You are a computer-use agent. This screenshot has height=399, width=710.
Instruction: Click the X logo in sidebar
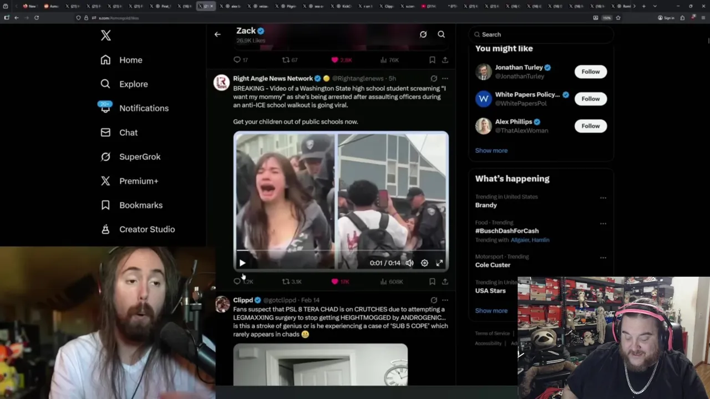click(x=105, y=35)
